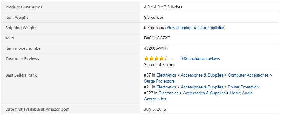The image size is (281, 116).
Task: Open the Home Audio Accessories link
Action: (x=198, y=96)
